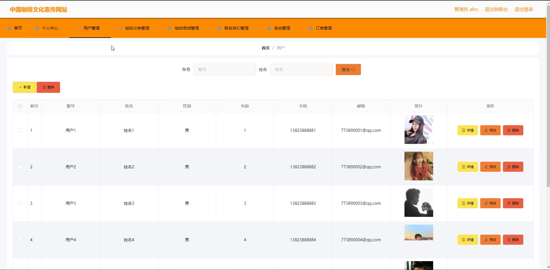Screen dimensions: 550x270
Task: Expand the 个人中心 dropdown arrow
Action: tap(62, 28)
